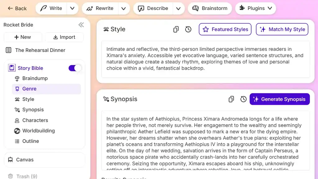Click Generate Synopsis

tap(279, 99)
